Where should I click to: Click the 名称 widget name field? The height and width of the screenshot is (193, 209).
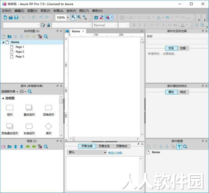pos(177,42)
